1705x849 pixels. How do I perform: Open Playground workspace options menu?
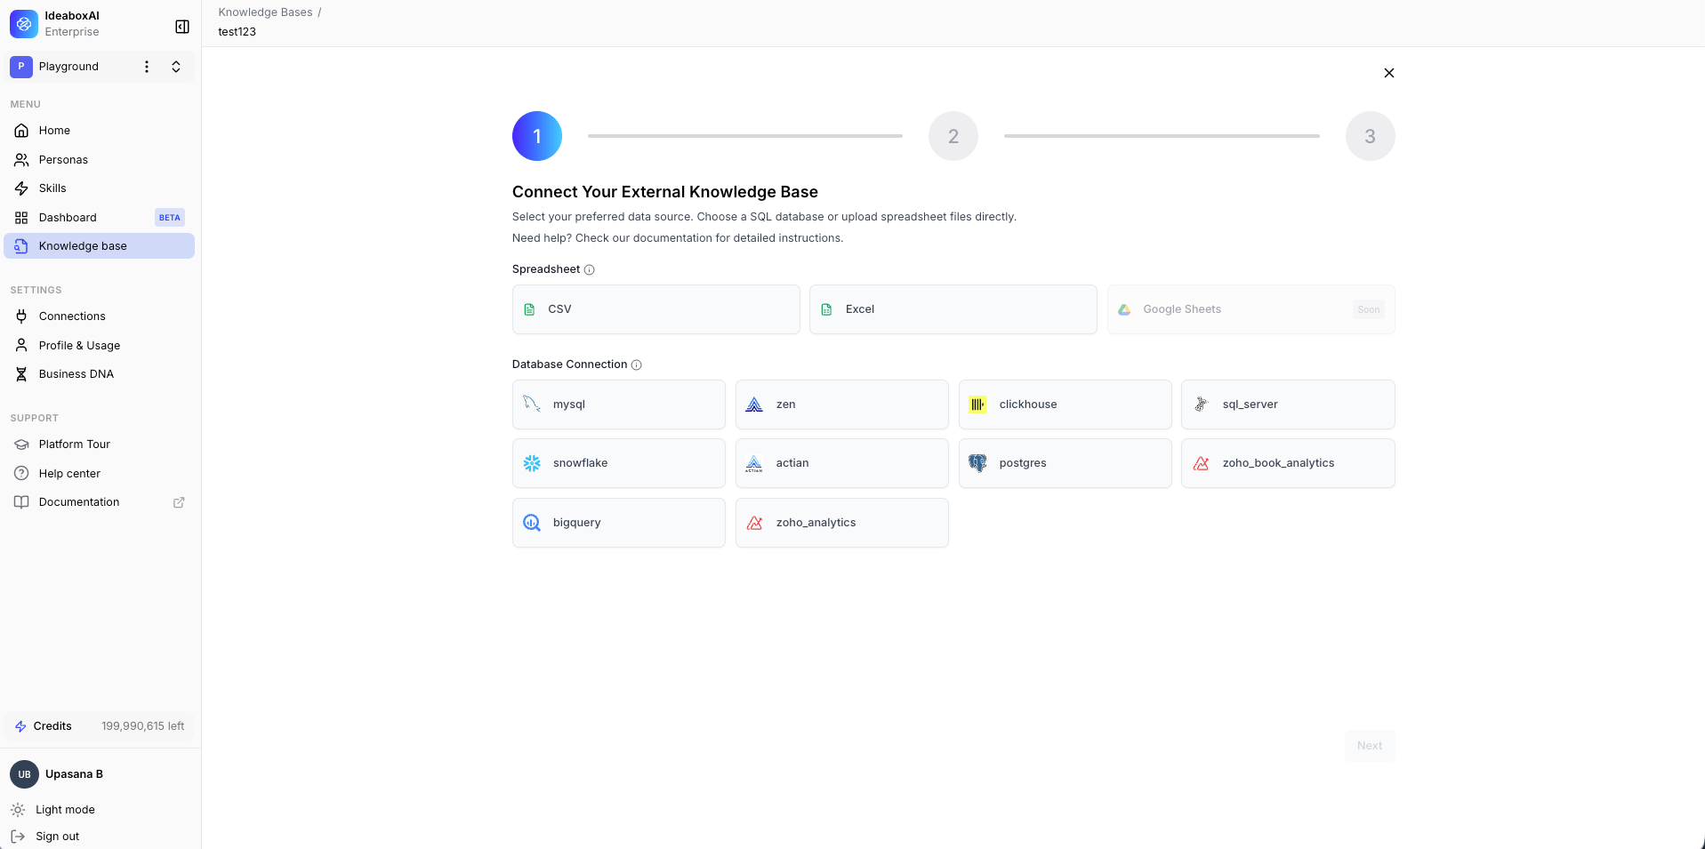147,67
